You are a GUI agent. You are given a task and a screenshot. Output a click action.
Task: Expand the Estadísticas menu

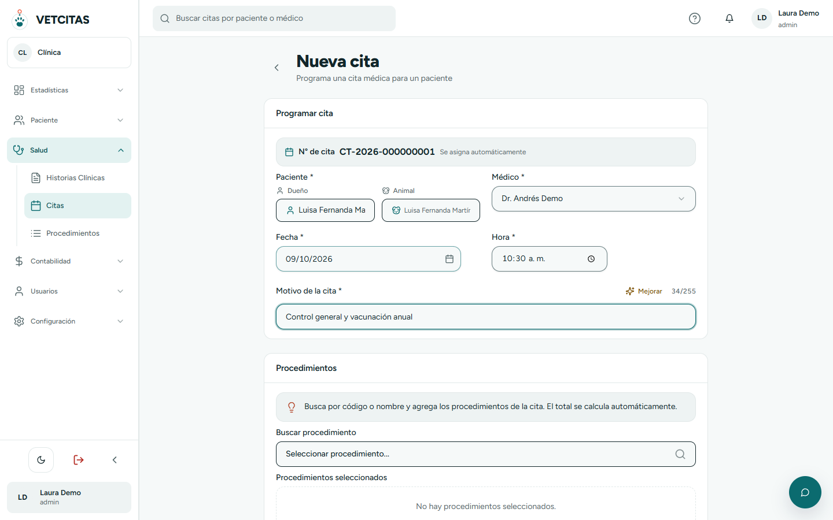point(69,90)
